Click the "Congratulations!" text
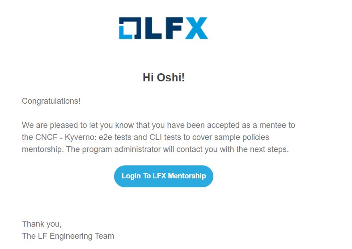Image resolution: width=352 pixels, height=249 pixels. click(x=51, y=101)
